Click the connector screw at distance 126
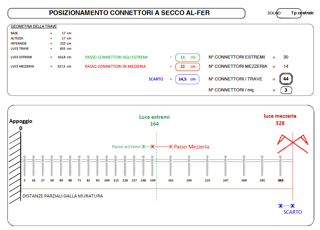 click(125, 166)
